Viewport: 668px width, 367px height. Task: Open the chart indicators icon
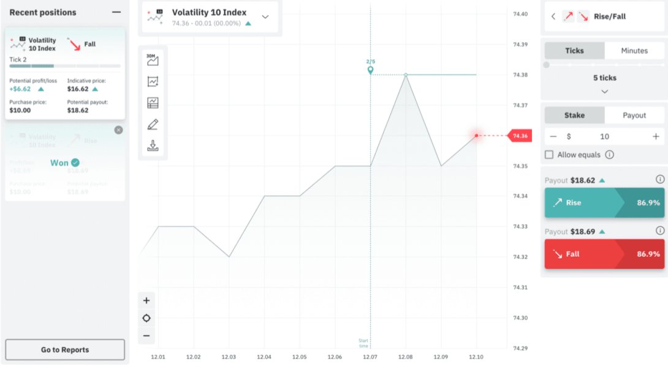pos(153,81)
